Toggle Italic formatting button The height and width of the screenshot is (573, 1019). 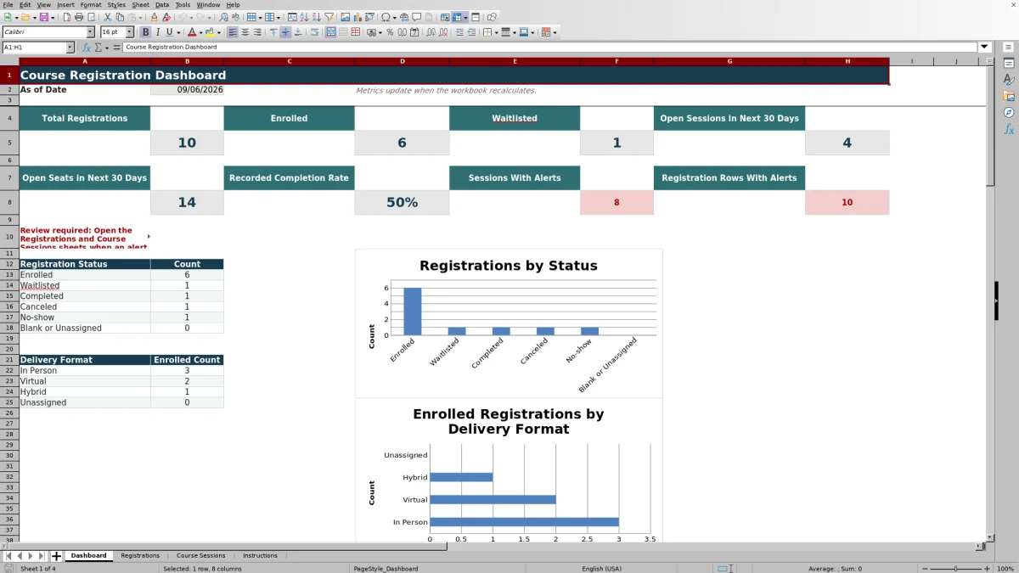coord(157,32)
